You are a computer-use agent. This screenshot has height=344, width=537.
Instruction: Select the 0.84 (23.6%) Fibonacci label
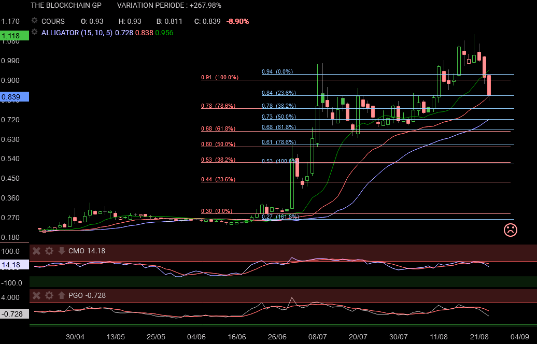click(x=279, y=93)
